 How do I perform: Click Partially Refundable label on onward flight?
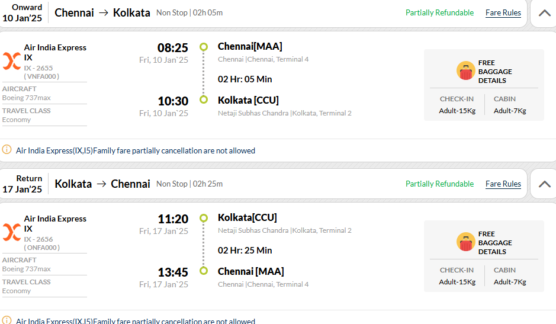[440, 13]
